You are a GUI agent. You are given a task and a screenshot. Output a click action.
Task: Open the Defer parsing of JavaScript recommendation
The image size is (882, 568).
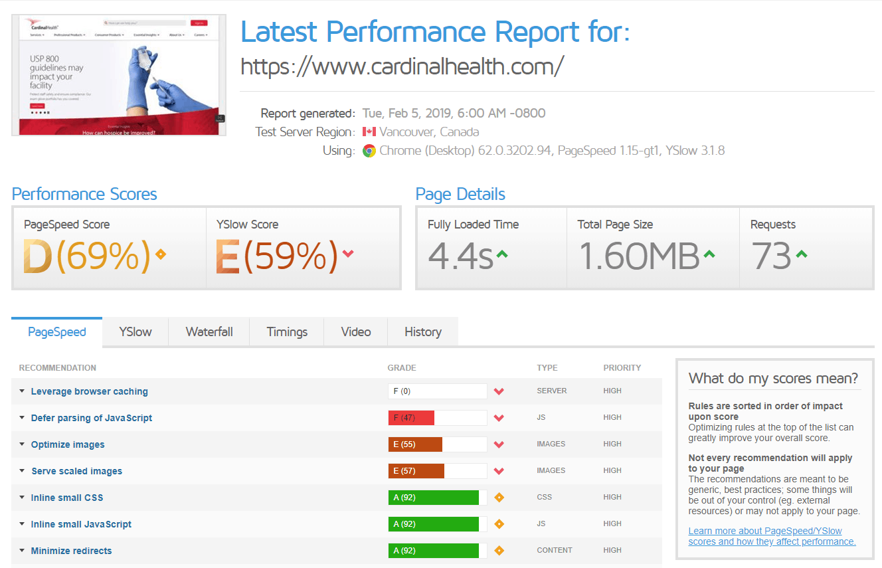click(x=92, y=418)
